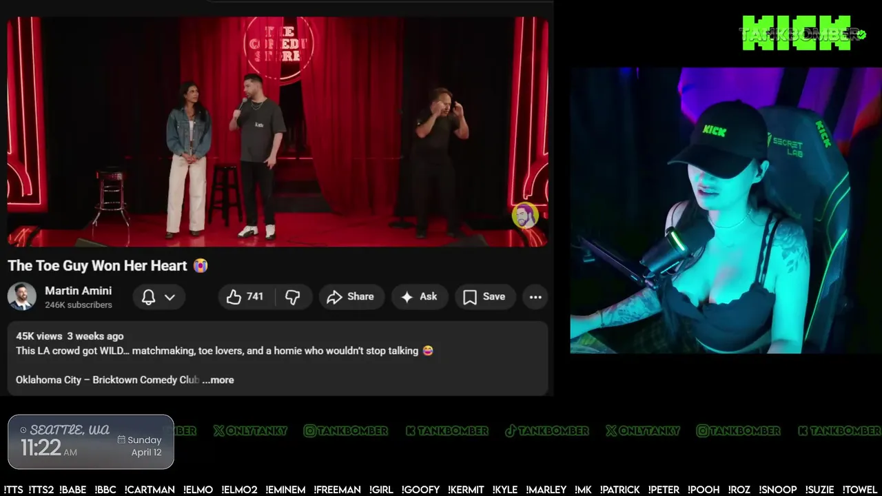Click the Sunday April 12 date in widget
Image resolution: width=882 pixels, height=496 pixels.
140,446
